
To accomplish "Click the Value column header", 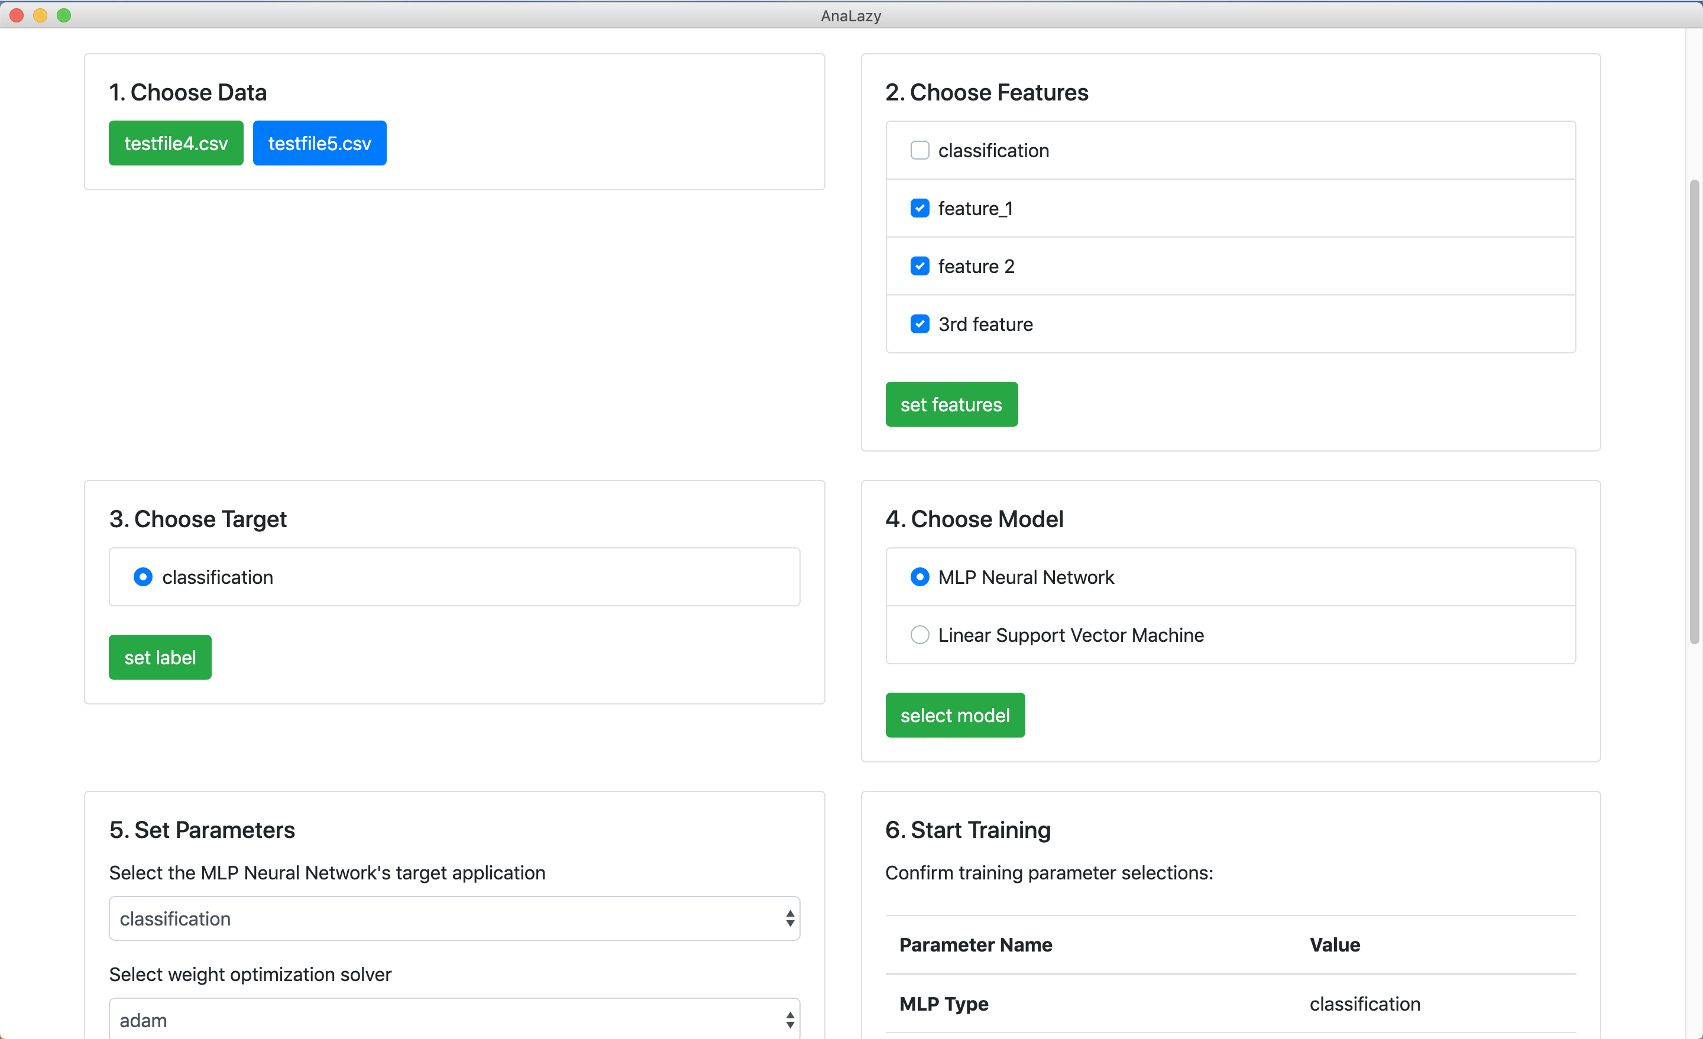I will click(1335, 944).
